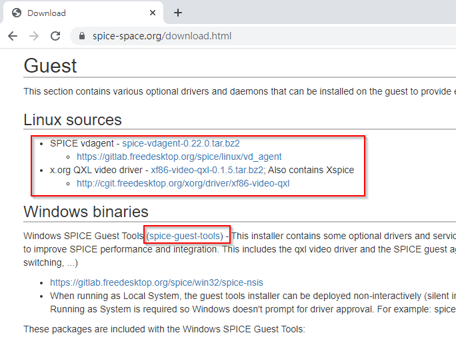Screen dimensions: 456x341
Task: Click the padlock site security icon
Action: pyautogui.click(x=82, y=36)
